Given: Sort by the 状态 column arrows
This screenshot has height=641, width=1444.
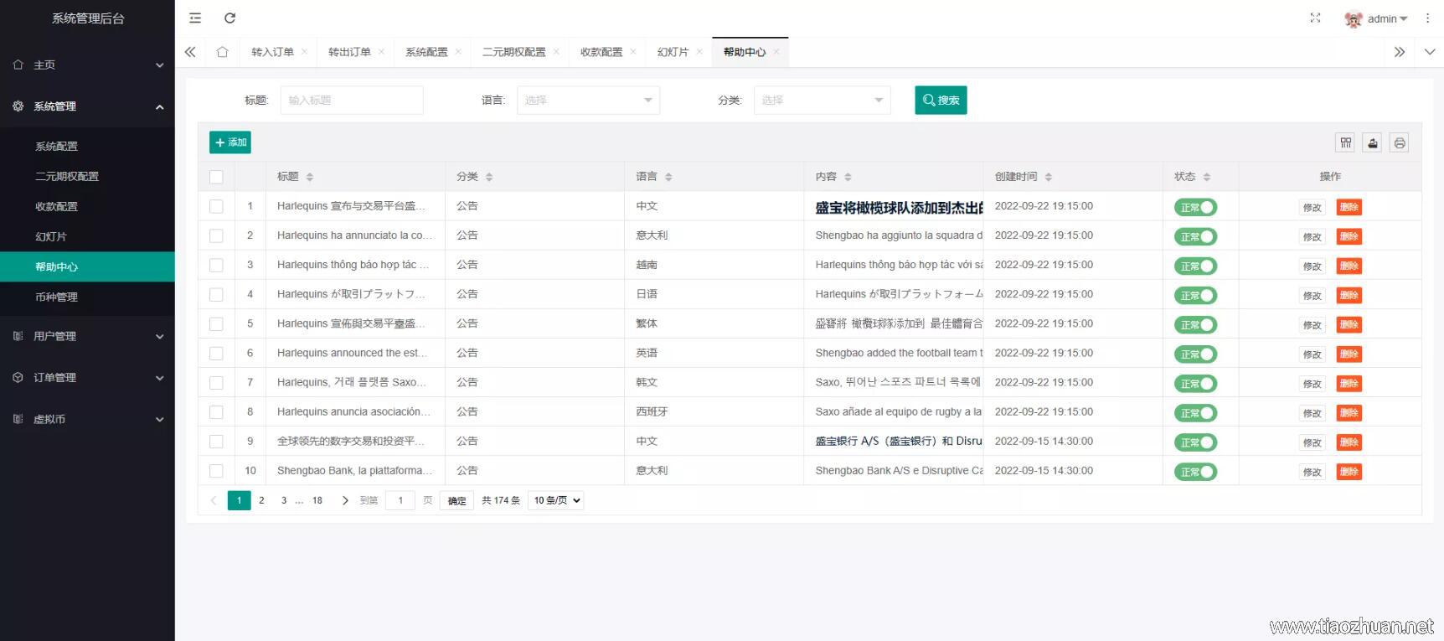Looking at the screenshot, I should pos(1207,177).
